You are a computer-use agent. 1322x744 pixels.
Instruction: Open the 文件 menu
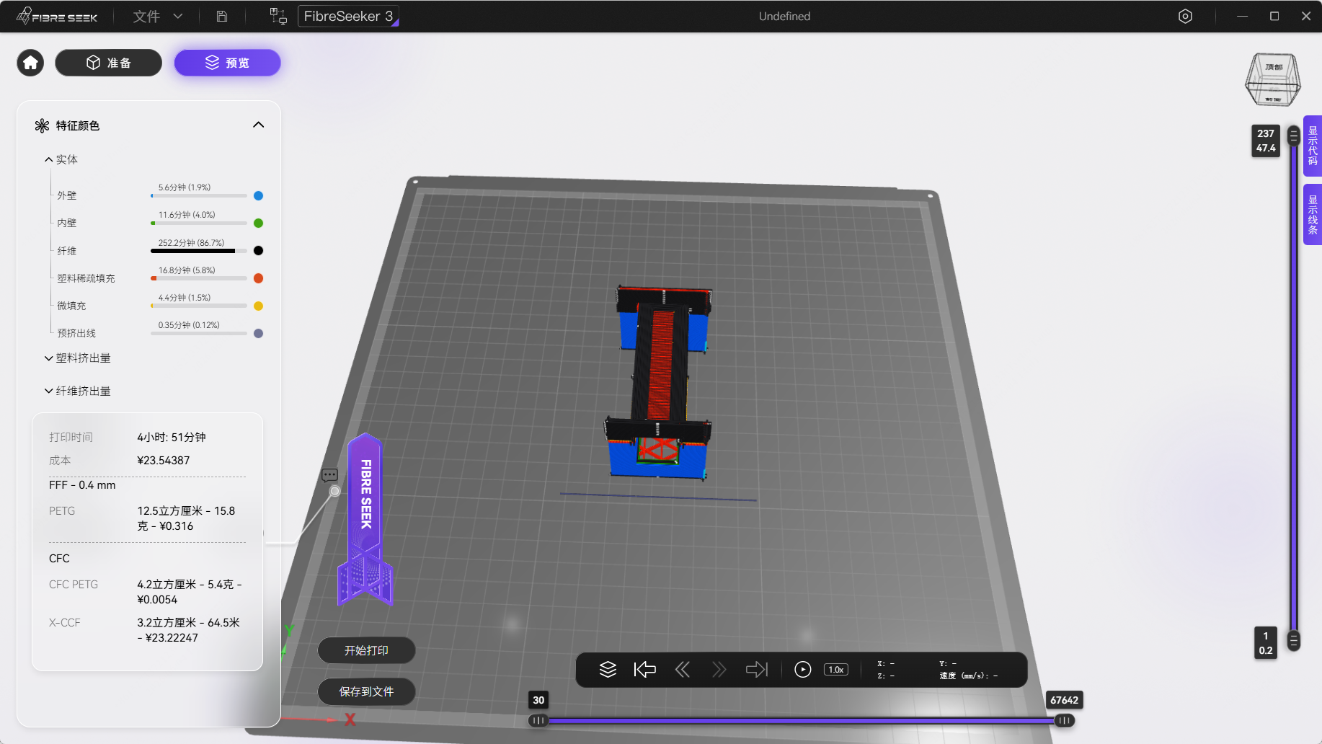[x=157, y=17]
